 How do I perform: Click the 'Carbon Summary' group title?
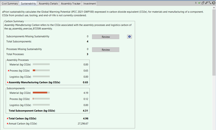point(14,21)
